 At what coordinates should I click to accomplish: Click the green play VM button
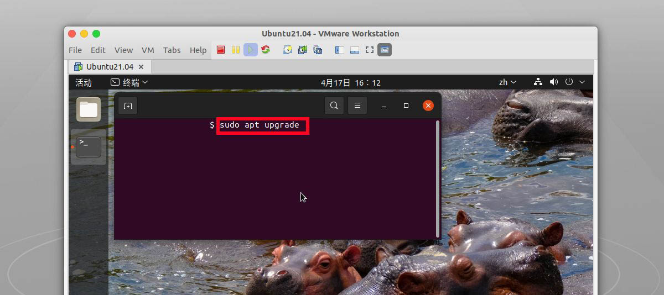pos(251,50)
